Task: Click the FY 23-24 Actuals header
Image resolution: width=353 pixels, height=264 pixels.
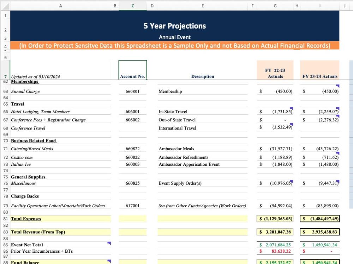Action: (x=320, y=70)
